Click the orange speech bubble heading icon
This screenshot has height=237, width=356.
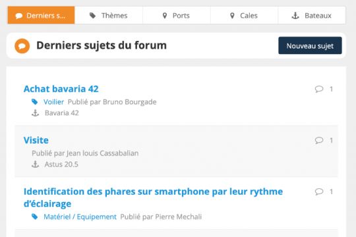click(22, 46)
